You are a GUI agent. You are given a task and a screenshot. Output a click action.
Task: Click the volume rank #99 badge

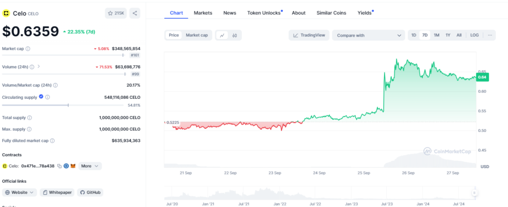[136, 74]
